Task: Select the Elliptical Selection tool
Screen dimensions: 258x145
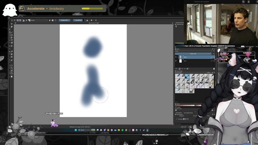Action: pyautogui.click(x=12, y=65)
